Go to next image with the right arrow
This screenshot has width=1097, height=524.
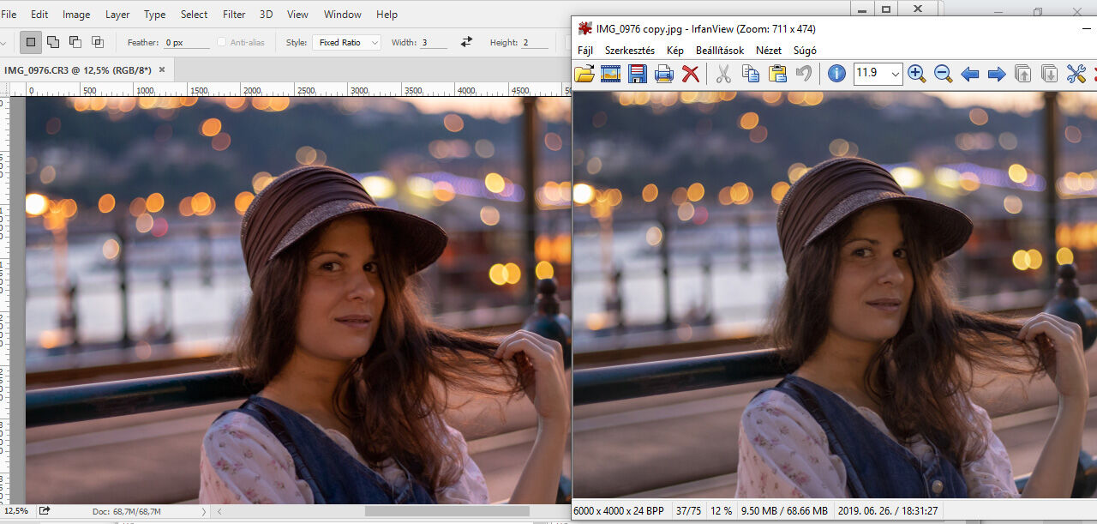click(x=996, y=74)
